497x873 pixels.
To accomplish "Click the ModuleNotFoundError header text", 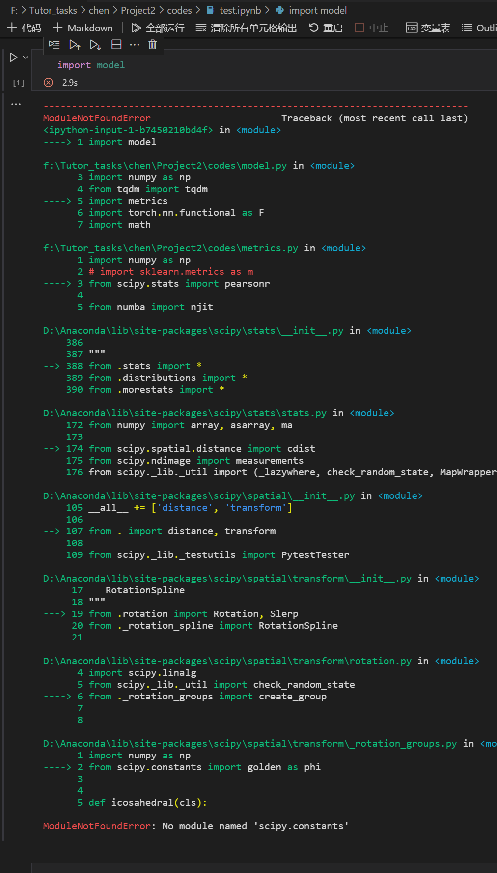I will [97, 118].
